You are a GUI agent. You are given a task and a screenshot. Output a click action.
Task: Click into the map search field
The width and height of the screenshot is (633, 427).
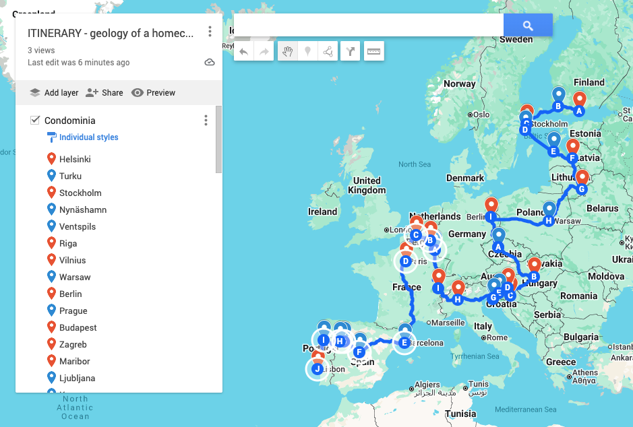[x=369, y=26]
